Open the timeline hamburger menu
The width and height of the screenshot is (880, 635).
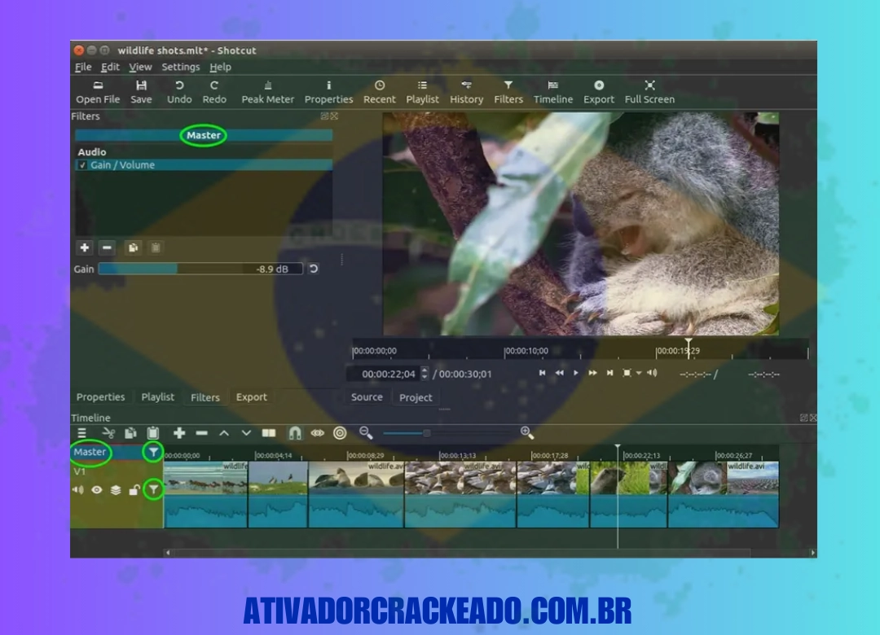click(x=82, y=433)
